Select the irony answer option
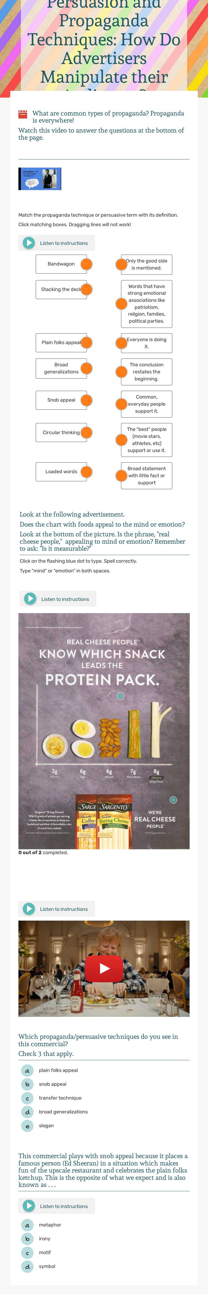The height and width of the screenshot is (1294, 208). 28,1239
